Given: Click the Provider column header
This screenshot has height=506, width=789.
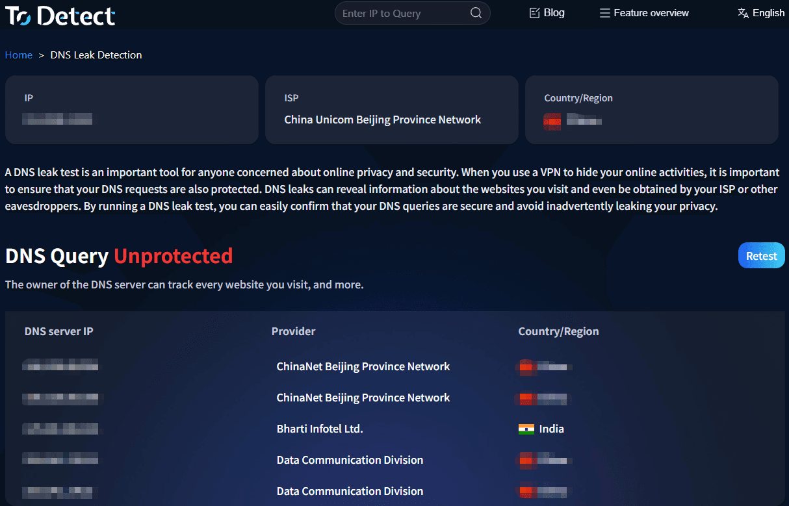Looking at the screenshot, I should click(x=293, y=331).
